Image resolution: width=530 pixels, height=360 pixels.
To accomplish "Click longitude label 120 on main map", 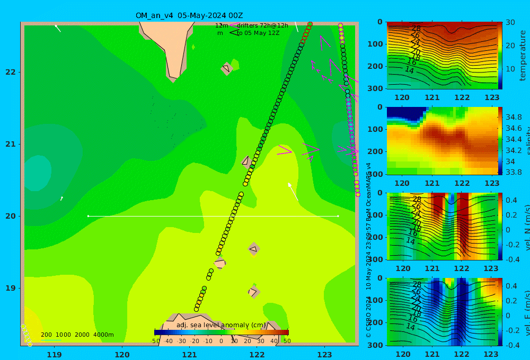I will click(x=122, y=355).
